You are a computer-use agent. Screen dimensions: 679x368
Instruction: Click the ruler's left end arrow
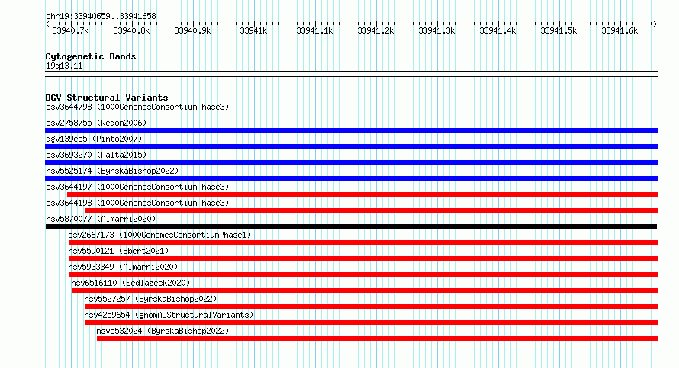pyautogui.click(x=47, y=24)
